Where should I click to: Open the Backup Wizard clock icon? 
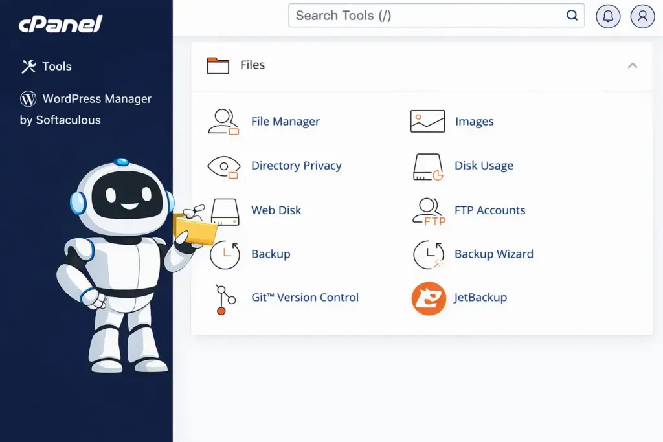point(428,254)
